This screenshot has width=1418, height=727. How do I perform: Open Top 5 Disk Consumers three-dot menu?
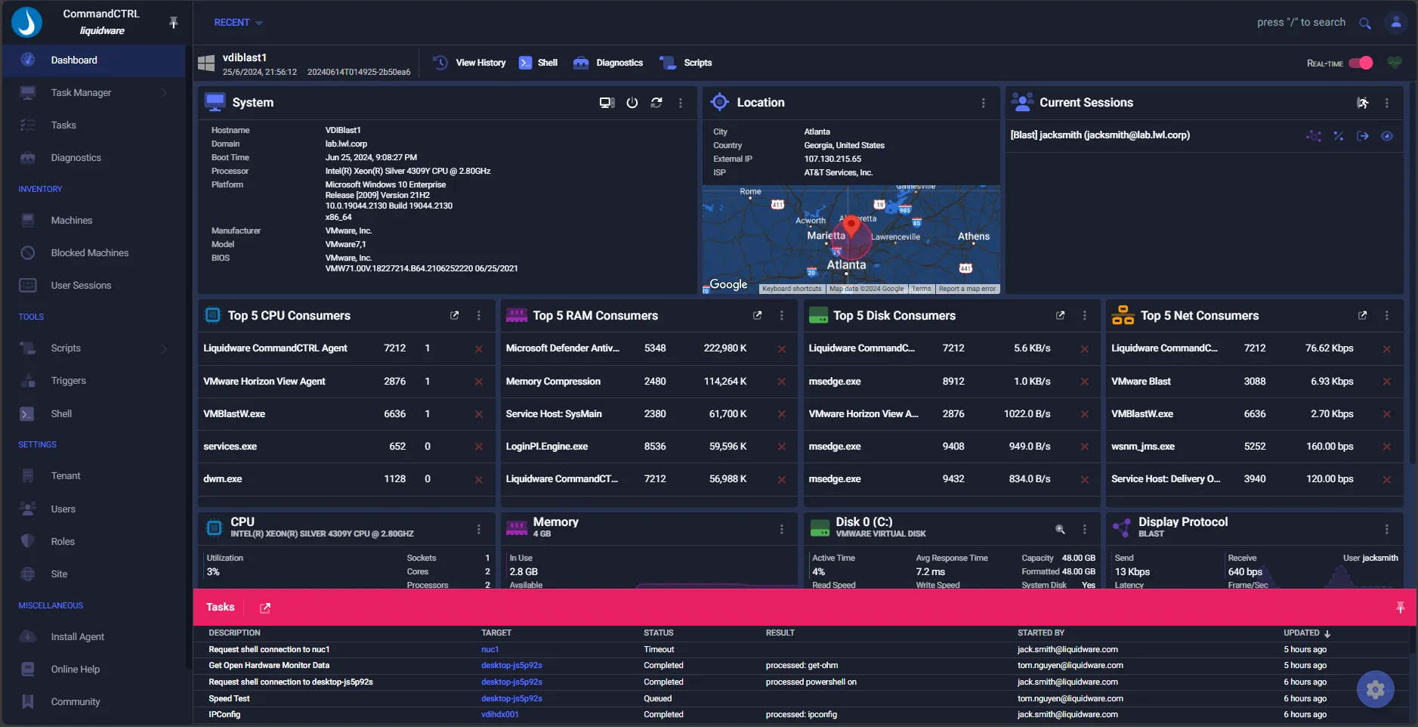1084,316
